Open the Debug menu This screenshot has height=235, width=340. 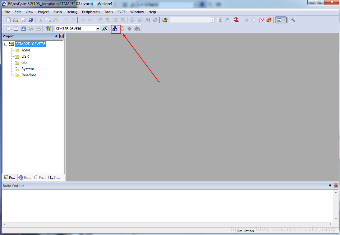(72, 12)
